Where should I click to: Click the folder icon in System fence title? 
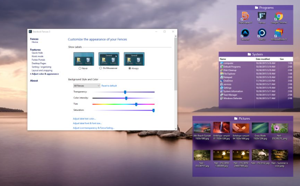coord(249,54)
